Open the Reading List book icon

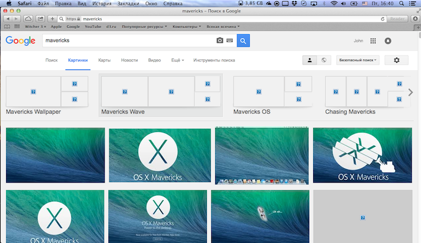point(7,26)
